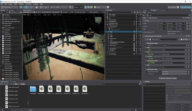Open the Object Mode dropdown
The height and width of the screenshot is (111, 192).
click(x=9, y=7)
